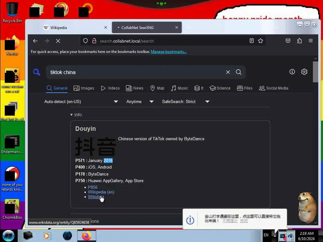Open the SafeSearch: Strict dropdown
Image resolution: width=323 pixels, height=242 pixels.
185,101
